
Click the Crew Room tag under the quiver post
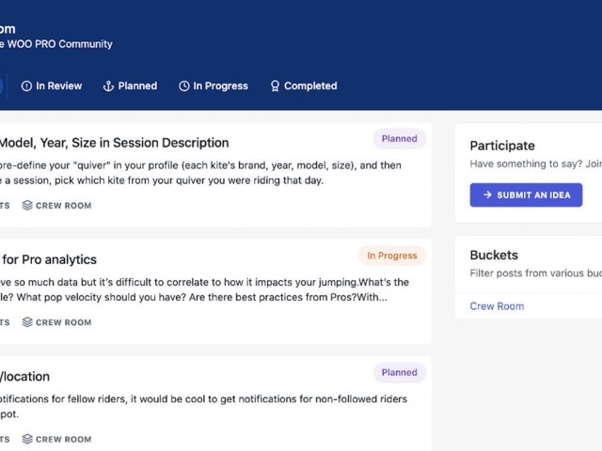click(63, 206)
